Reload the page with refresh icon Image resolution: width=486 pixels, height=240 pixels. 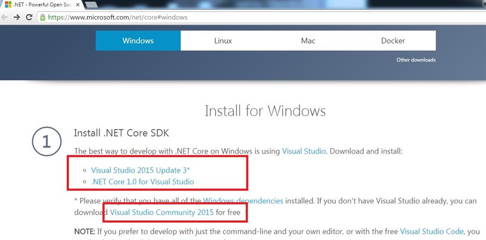pos(29,18)
